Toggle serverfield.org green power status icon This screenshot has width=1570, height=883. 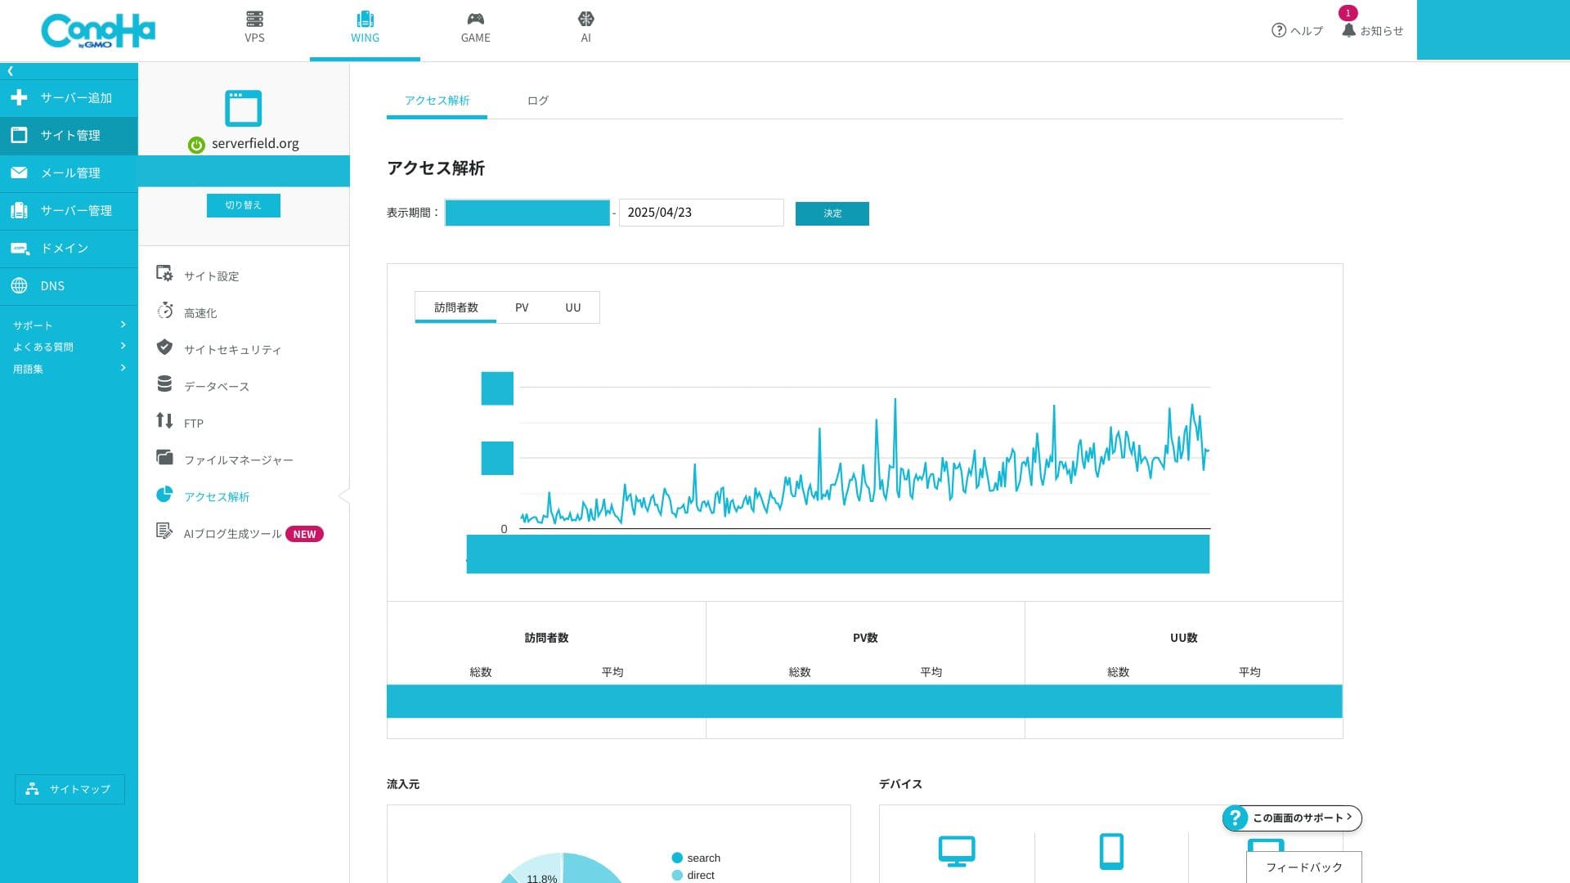196,145
